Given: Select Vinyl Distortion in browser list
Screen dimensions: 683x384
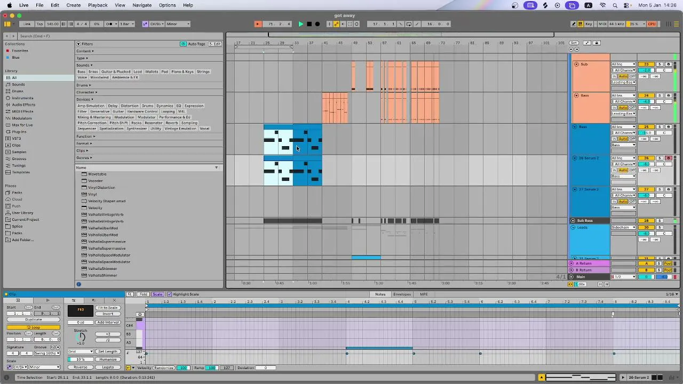Looking at the screenshot, I should (x=101, y=188).
